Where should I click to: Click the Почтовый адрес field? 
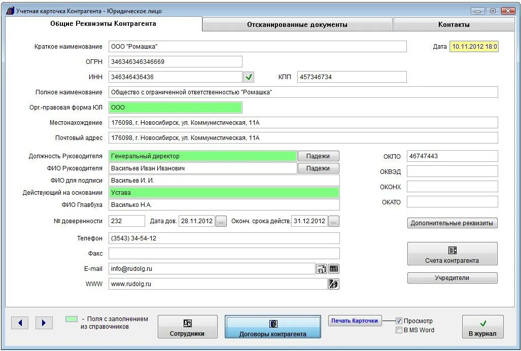[303, 138]
